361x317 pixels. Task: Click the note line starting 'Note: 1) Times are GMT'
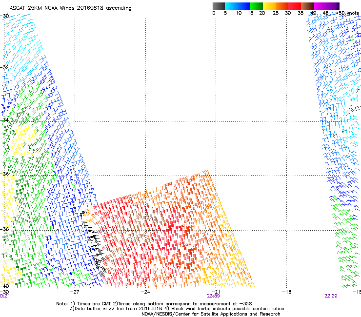[154, 304]
